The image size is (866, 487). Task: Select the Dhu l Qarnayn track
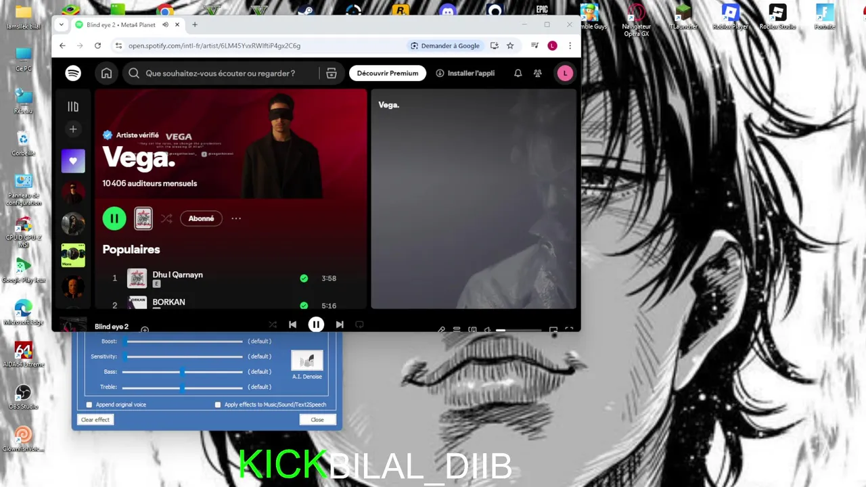click(230, 278)
